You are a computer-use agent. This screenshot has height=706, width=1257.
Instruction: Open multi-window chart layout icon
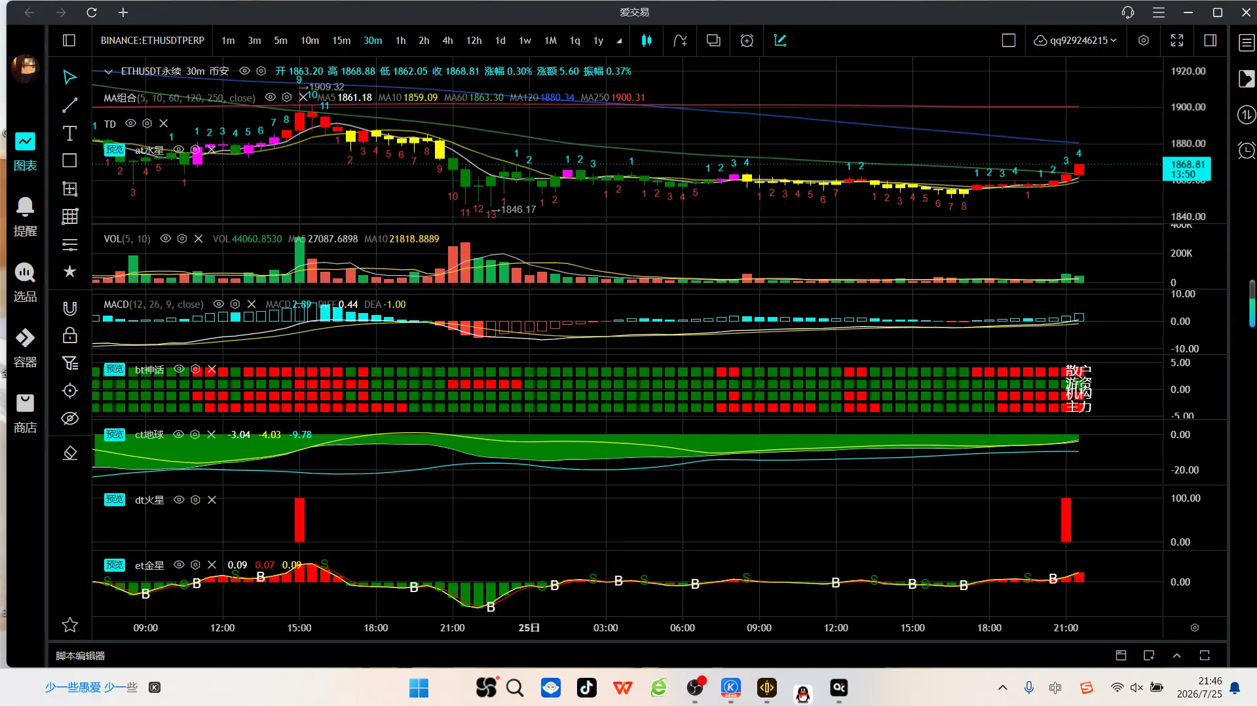(x=713, y=41)
